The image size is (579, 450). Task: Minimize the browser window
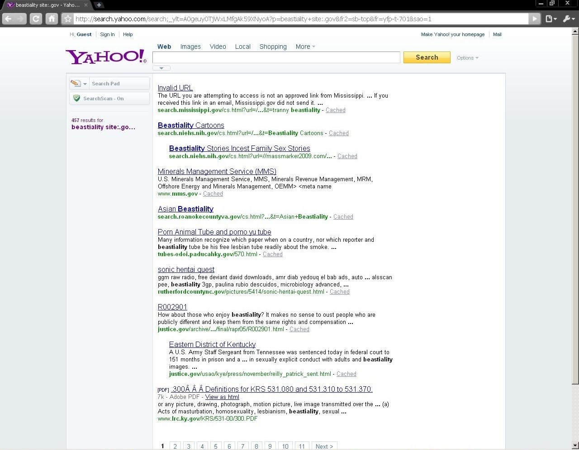(x=541, y=3)
